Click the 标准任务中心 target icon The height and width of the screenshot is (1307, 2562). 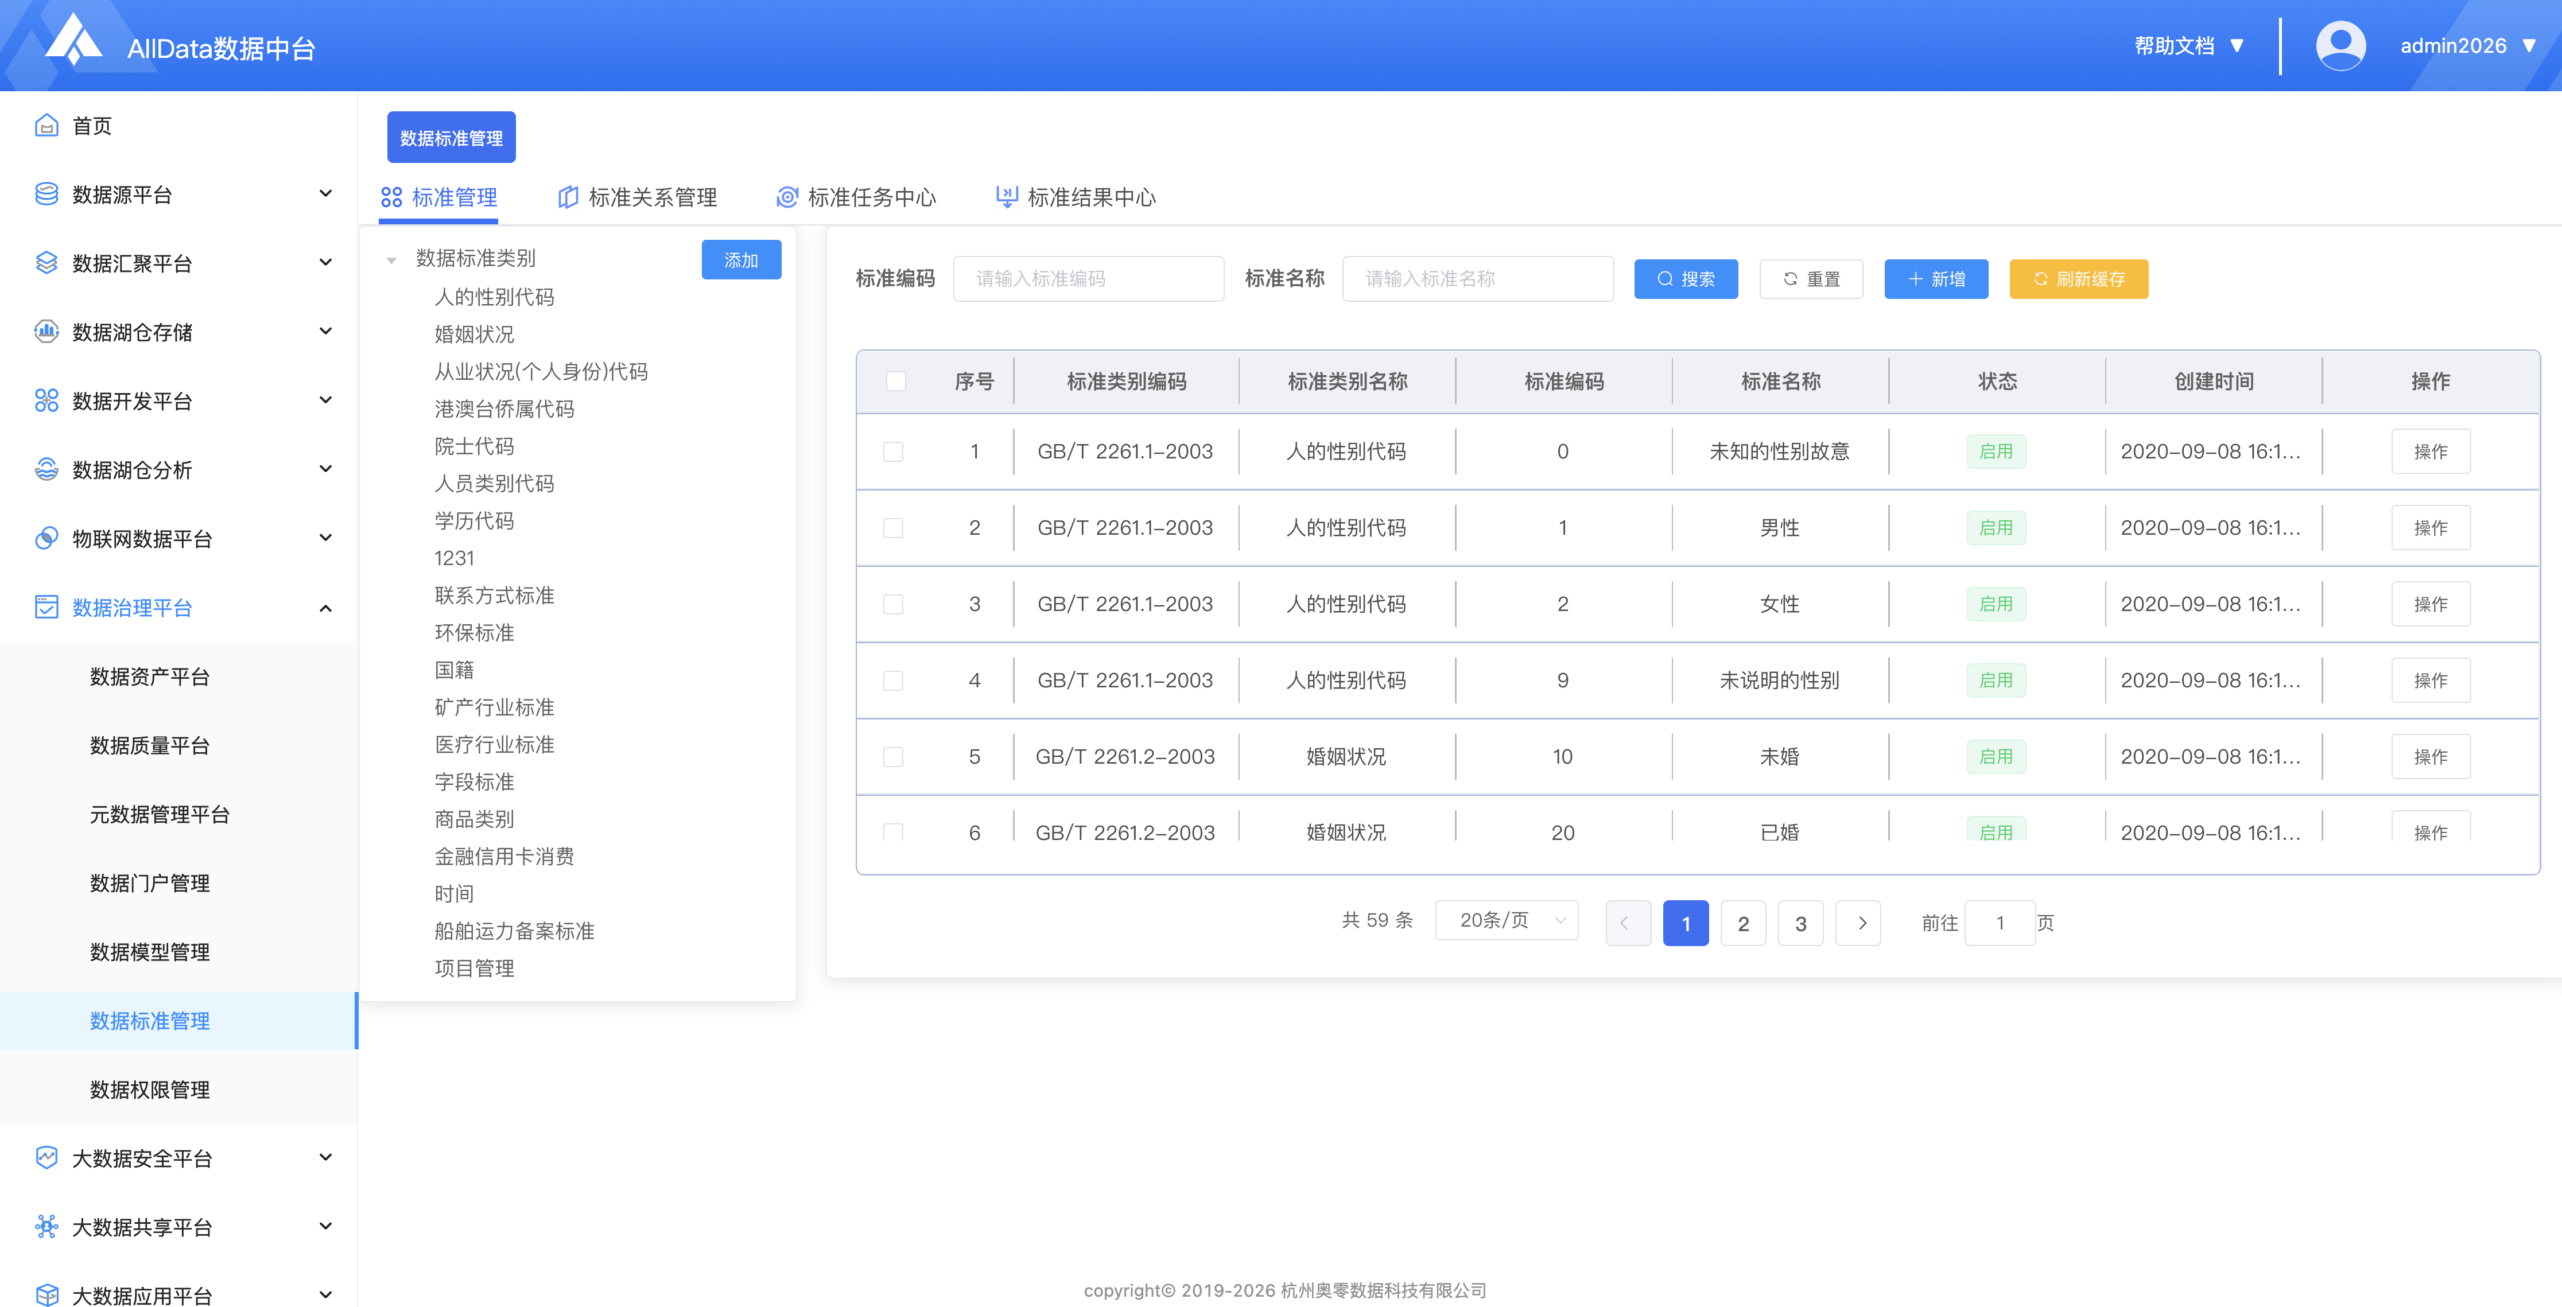pos(787,197)
